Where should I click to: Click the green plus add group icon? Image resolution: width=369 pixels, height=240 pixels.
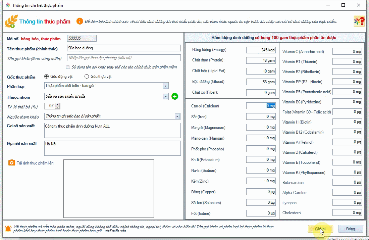tap(175, 97)
